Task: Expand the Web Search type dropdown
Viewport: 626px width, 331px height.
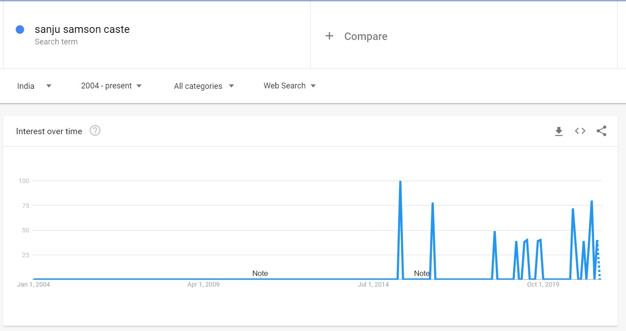Action: coord(289,86)
